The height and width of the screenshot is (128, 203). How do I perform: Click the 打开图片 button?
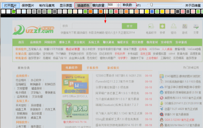point(11,6)
